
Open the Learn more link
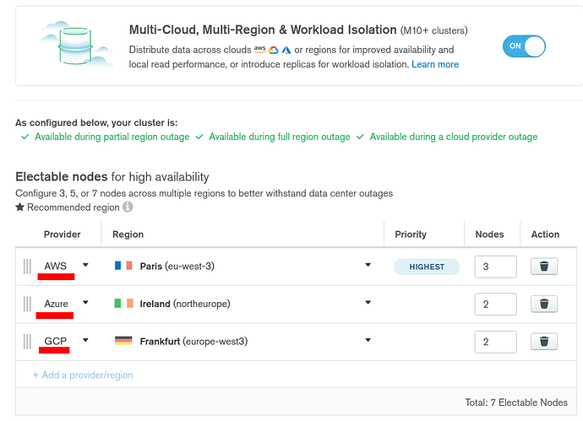[435, 64]
